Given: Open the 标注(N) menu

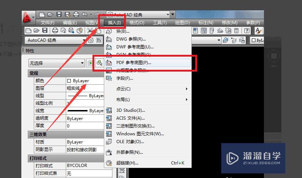Looking at the screenshot, I should pyautogui.click(x=206, y=23).
